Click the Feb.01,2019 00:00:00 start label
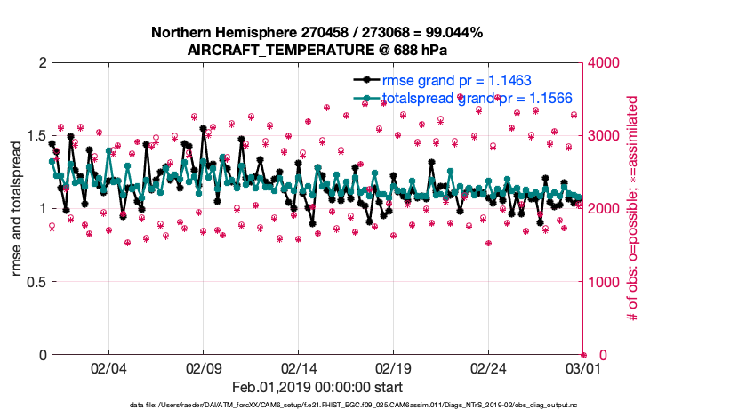The height and width of the screenshot is (418, 738). tap(317, 388)
